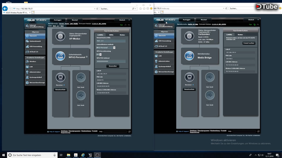Click Benutzerliste button in left window
Screen dimensions: 282x158
point(60,90)
